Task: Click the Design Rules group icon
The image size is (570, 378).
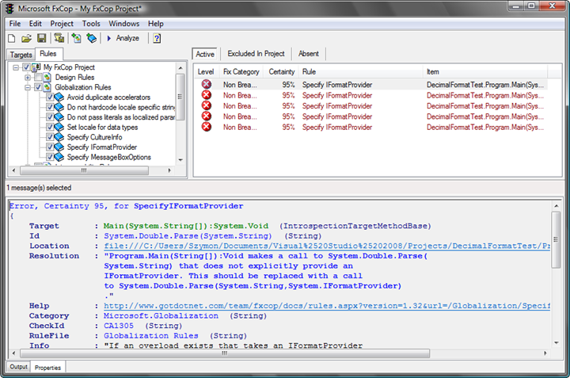Action: pyautogui.click(x=47, y=77)
